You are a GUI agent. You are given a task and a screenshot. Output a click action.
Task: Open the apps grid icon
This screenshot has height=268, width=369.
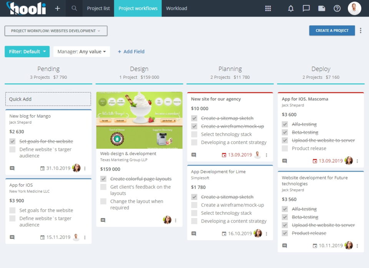point(268,8)
